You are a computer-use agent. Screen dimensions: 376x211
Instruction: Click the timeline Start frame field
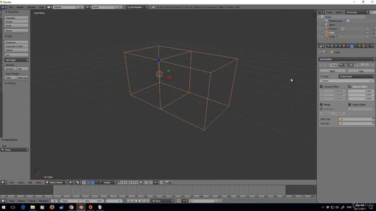70,201
